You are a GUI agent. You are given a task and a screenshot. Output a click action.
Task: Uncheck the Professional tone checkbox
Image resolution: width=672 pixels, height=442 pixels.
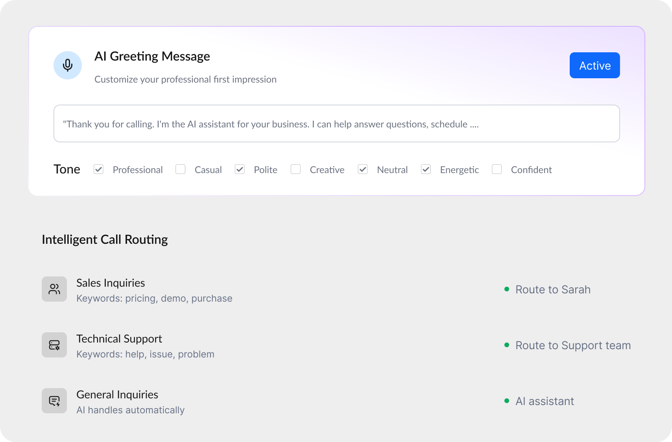pos(98,169)
